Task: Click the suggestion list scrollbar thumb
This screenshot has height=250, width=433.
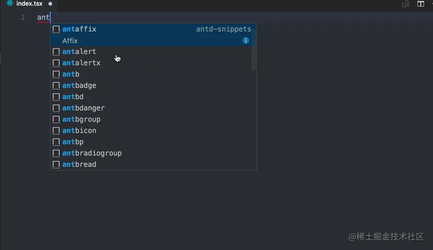Action: tap(254, 47)
